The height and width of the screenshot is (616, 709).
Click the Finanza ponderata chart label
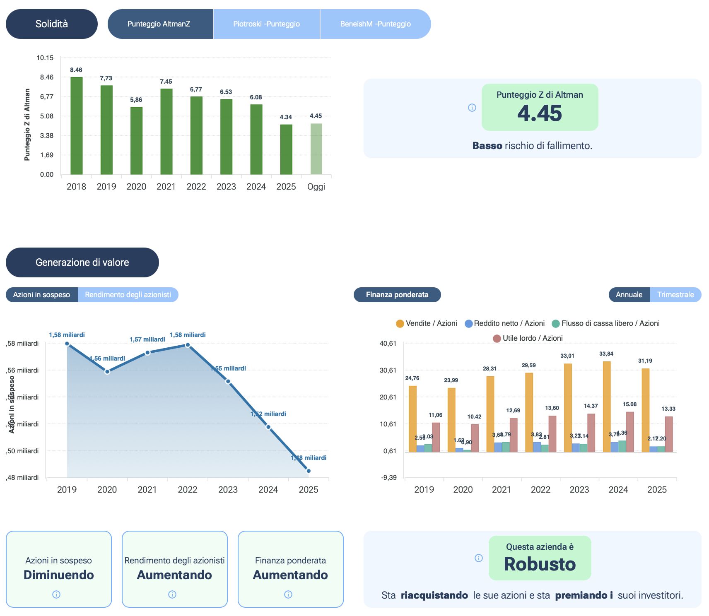397,295
